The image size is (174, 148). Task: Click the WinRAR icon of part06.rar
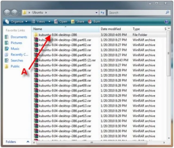coord(36,70)
